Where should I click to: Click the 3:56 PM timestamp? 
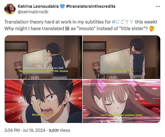(x=12, y=130)
